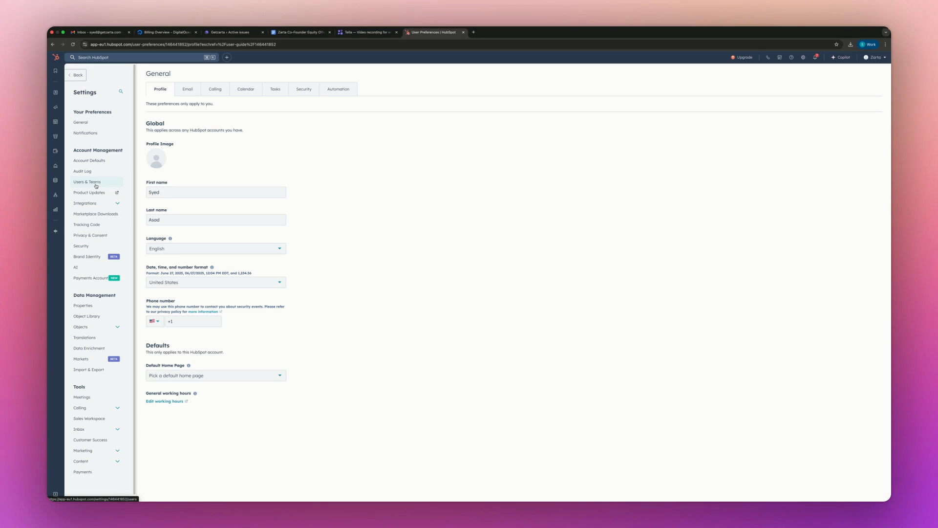Switch to Billing Overview browser tab

[167, 32]
